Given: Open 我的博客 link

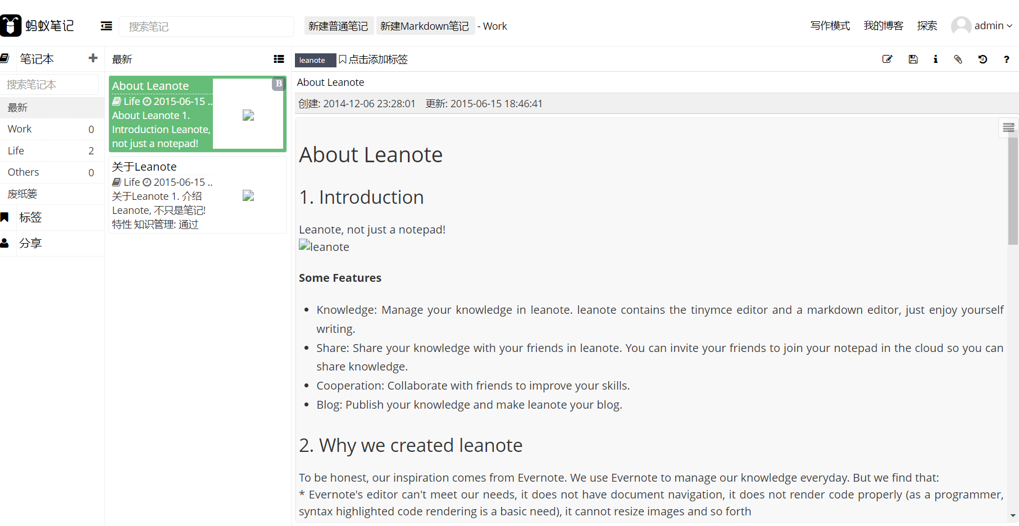Looking at the screenshot, I should click(884, 26).
